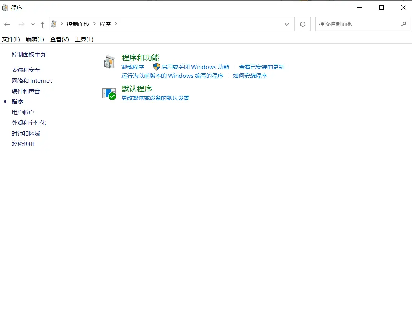Image resolution: width=412 pixels, height=319 pixels.
Task: Click 卸载程序 link
Action: (x=133, y=67)
